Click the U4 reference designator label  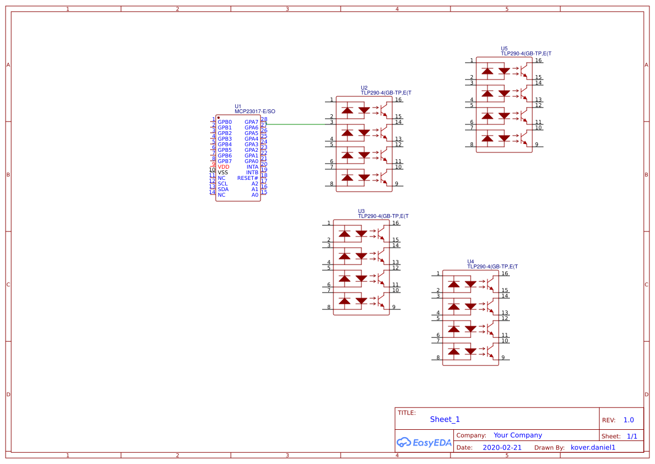[x=471, y=262]
